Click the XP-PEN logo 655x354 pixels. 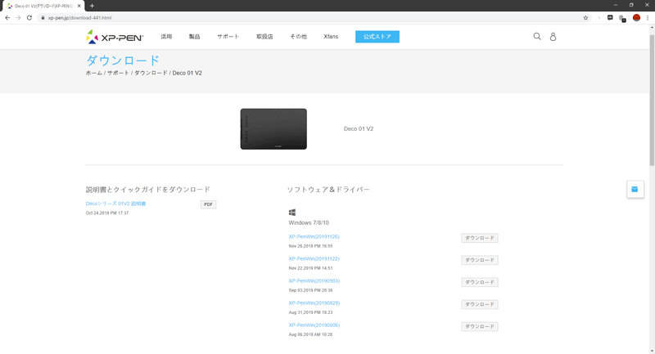(115, 37)
